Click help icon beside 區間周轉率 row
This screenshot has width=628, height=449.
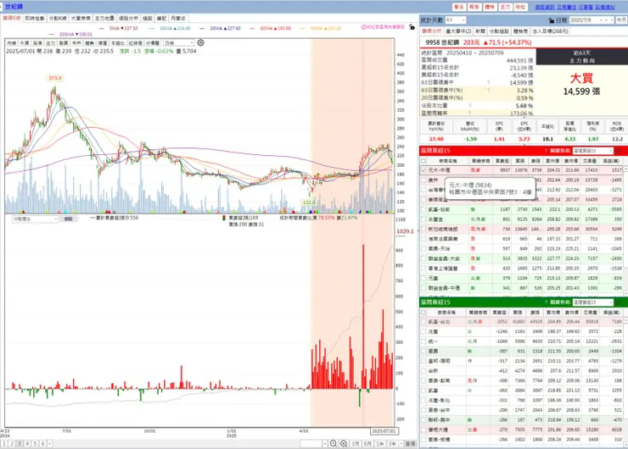[470, 114]
